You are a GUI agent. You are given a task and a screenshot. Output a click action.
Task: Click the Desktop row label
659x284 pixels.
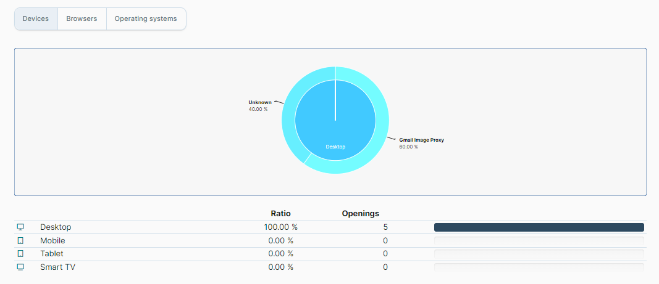pyautogui.click(x=56, y=227)
